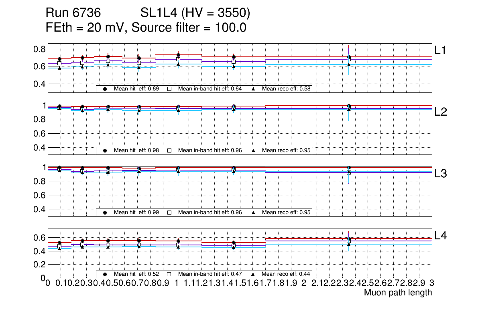Select 'Mean in-band hit eff: 0.47' legend entry

pyautogui.click(x=210, y=274)
